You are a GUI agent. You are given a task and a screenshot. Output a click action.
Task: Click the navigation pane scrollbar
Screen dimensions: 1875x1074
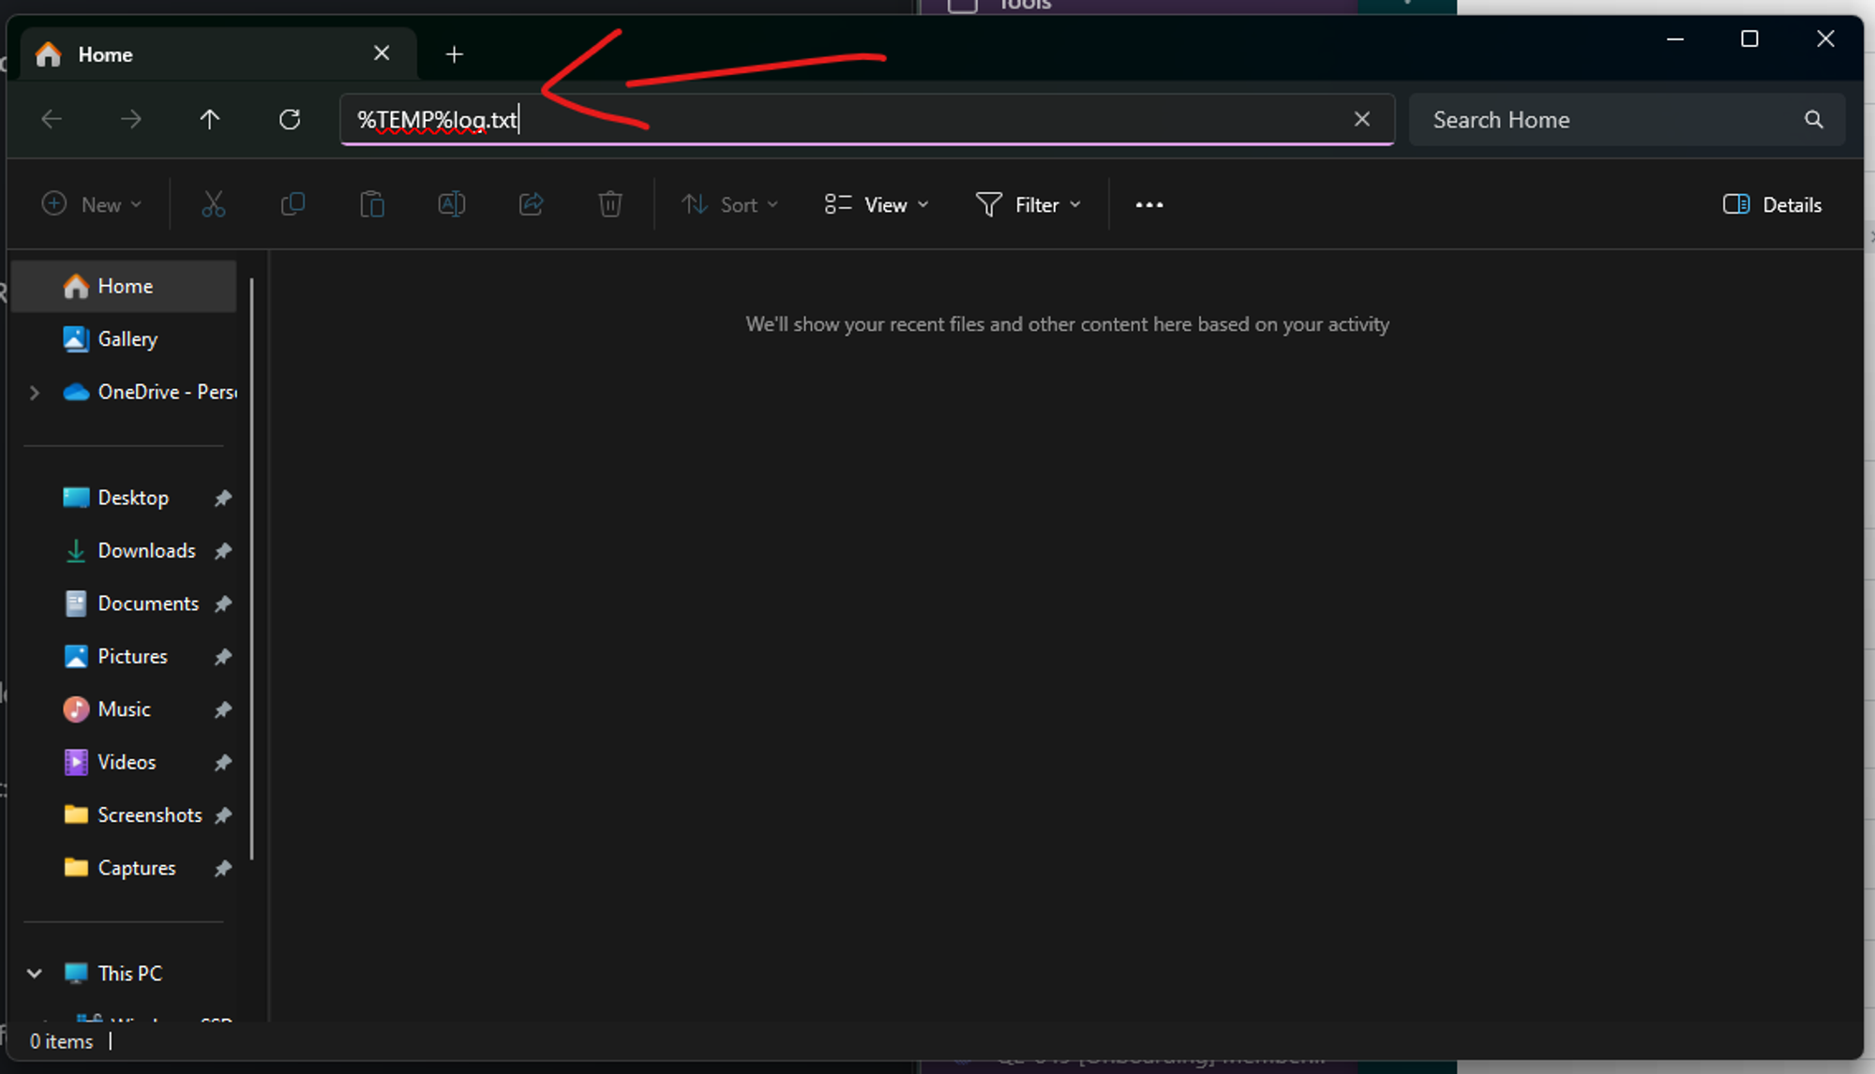[x=251, y=568]
